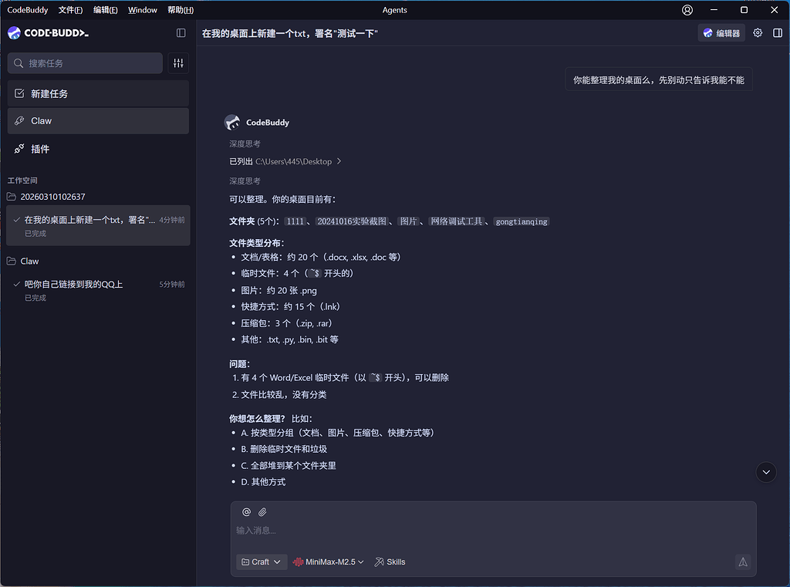Click the plug icon beside 插件

(x=19, y=149)
